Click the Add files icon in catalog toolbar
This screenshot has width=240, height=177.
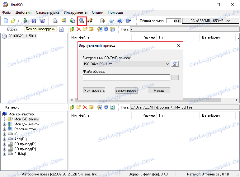(x=100, y=107)
